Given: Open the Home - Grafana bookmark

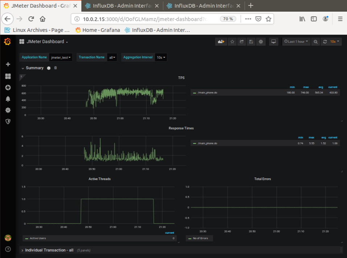Looking at the screenshot, I should tap(98, 30).
